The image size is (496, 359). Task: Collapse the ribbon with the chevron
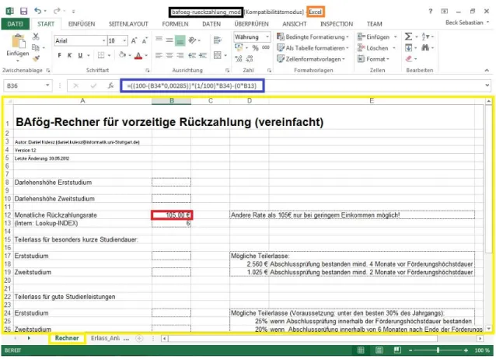[x=487, y=70]
